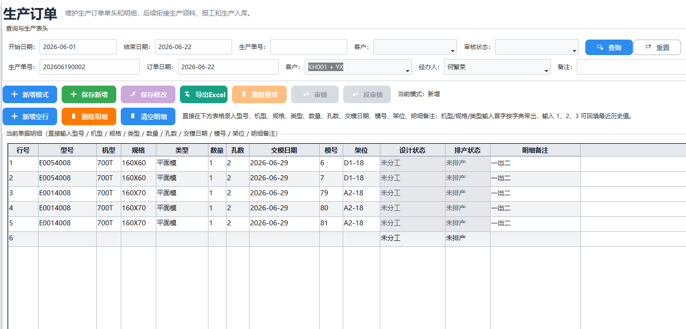Click the plus icon on 保存新增
Viewport: 686px width, 329px height.
(74, 94)
